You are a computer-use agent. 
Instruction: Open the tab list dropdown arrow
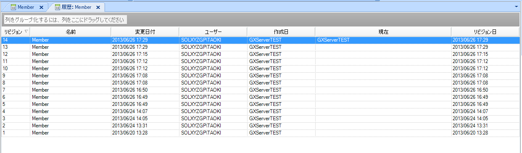click(x=516, y=7)
